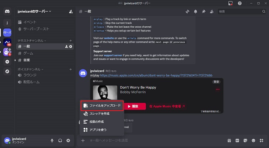Collapse the ボイスチャンネル category
The width and height of the screenshot is (269, 148).
[x=30, y=69]
